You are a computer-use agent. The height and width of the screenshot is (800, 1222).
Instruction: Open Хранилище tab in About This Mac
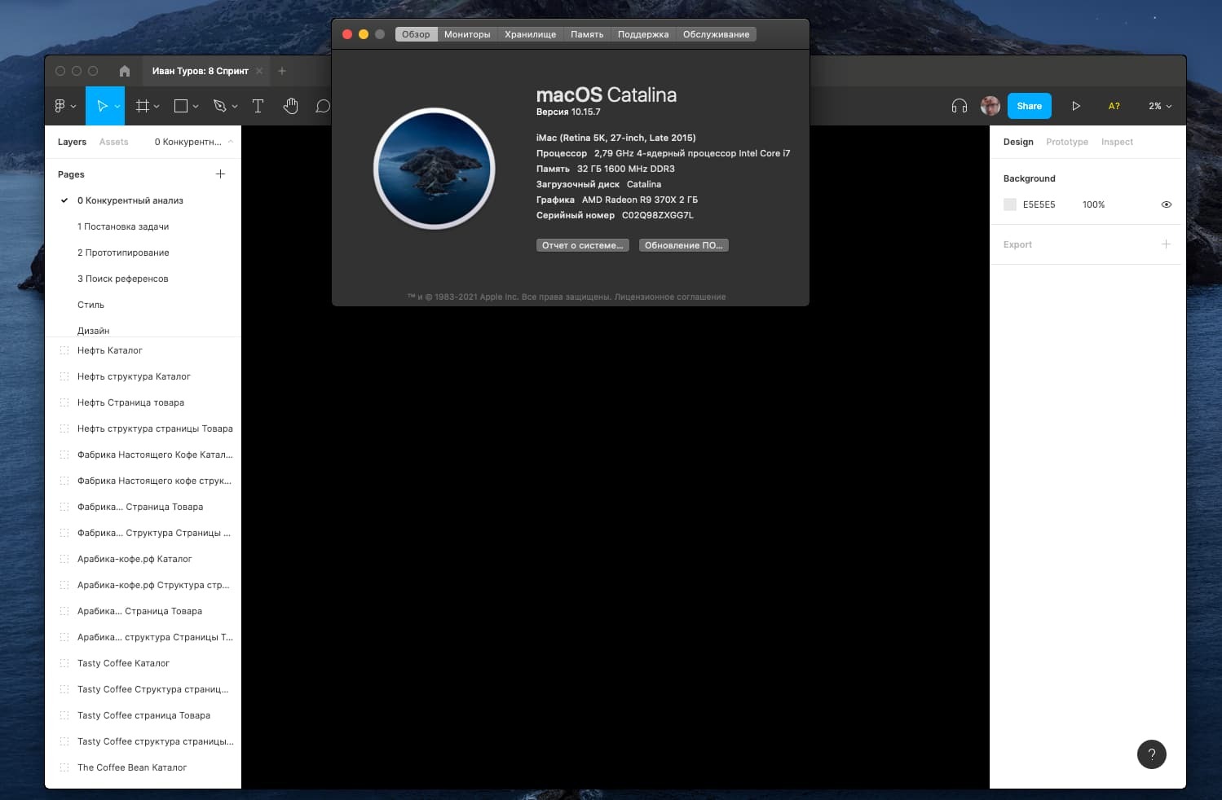[x=530, y=34]
